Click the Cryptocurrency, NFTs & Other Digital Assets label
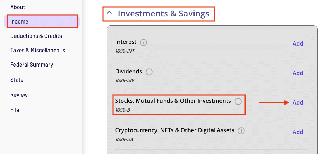The height and width of the screenshot is (154, 325). pos(174,130)
